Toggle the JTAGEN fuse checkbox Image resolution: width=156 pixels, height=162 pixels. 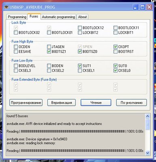click(49, 47)
